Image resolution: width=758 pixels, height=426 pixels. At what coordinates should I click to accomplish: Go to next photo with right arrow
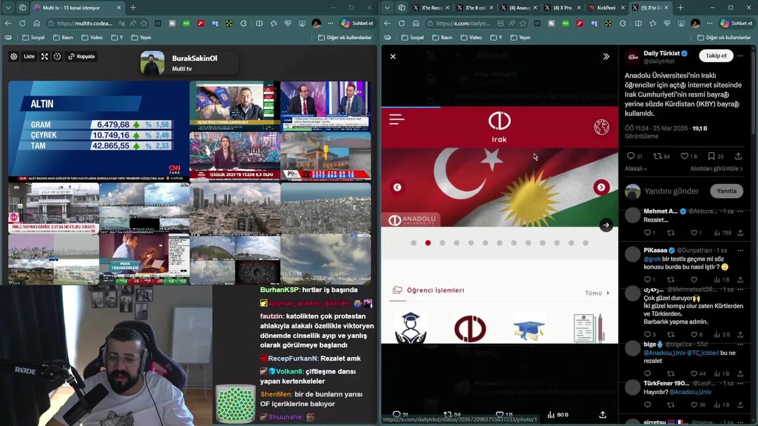pyautogui.click(x=606, y=225)
